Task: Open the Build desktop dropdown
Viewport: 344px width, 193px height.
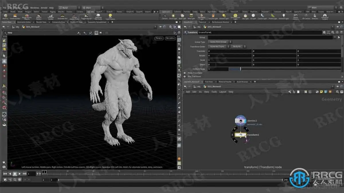Action: tap(69, 8)
